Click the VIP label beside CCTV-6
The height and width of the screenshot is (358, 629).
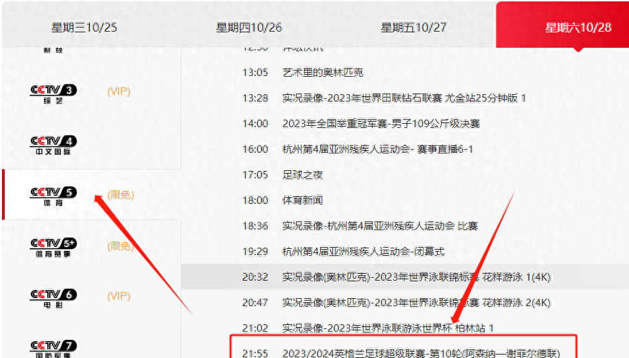(119, 296)
